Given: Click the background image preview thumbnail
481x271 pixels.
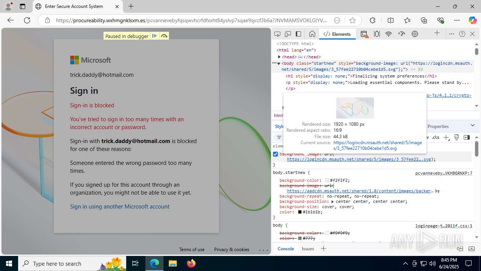Looking at the screenshot, I should tap(355, 108).
